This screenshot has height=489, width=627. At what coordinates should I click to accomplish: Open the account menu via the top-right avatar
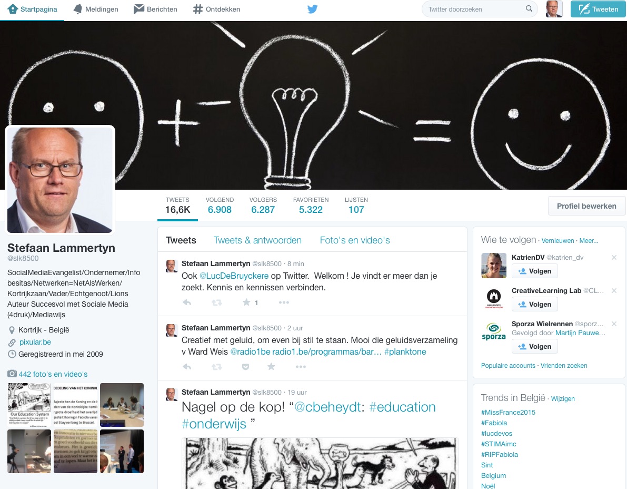(x=554, y=9)
